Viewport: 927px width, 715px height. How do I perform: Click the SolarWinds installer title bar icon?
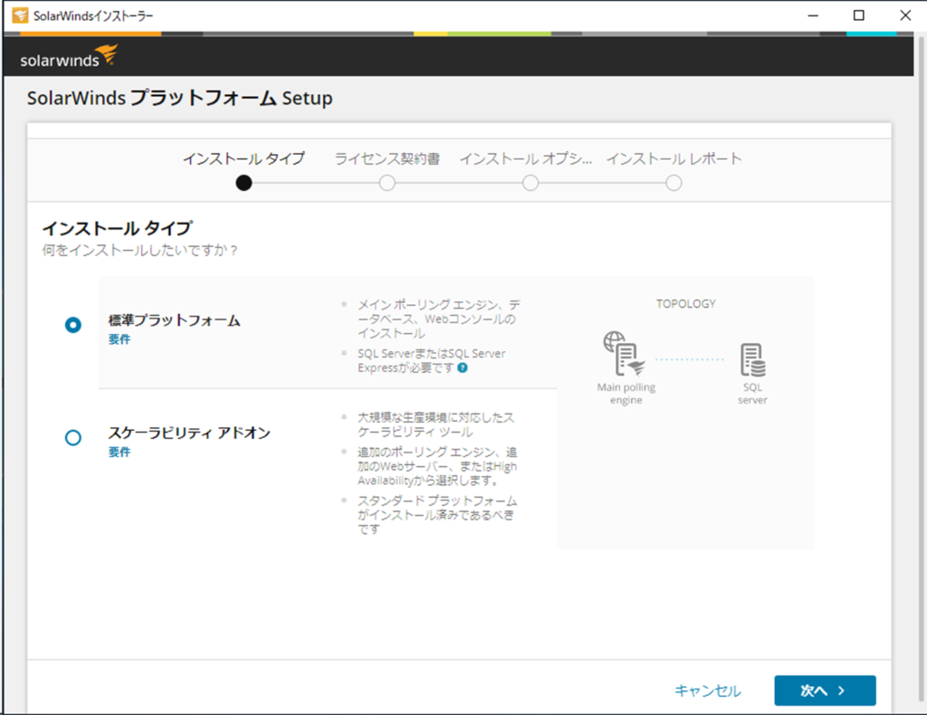point(20,15)
